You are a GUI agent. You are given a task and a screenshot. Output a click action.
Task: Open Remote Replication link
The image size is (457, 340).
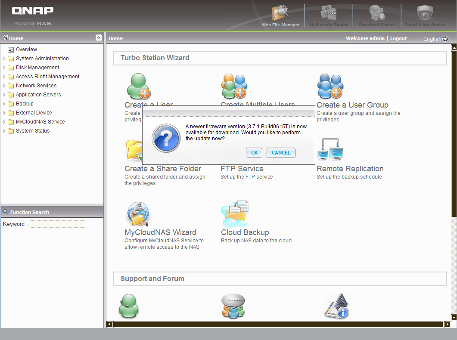pos(350,169)
